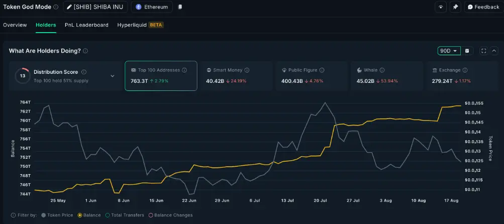Image resolution: width=504 pixels, height=224 pixels.
Task: Click the Ethereum chain logo icon
Action: [139, 7]
